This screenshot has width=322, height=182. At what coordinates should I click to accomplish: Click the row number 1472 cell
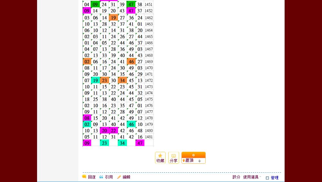click(149, 80)
